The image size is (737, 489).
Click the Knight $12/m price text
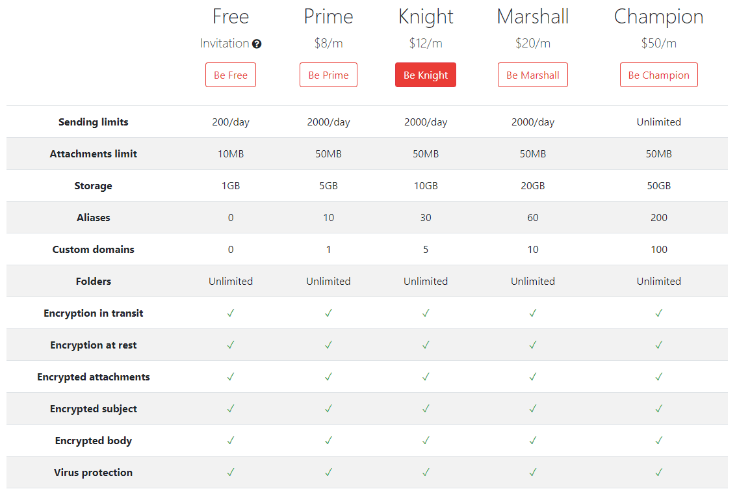coord(426,44)
